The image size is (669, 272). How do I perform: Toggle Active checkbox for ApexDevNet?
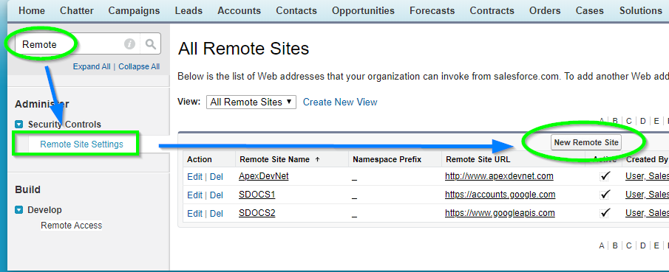coord(605,176)
